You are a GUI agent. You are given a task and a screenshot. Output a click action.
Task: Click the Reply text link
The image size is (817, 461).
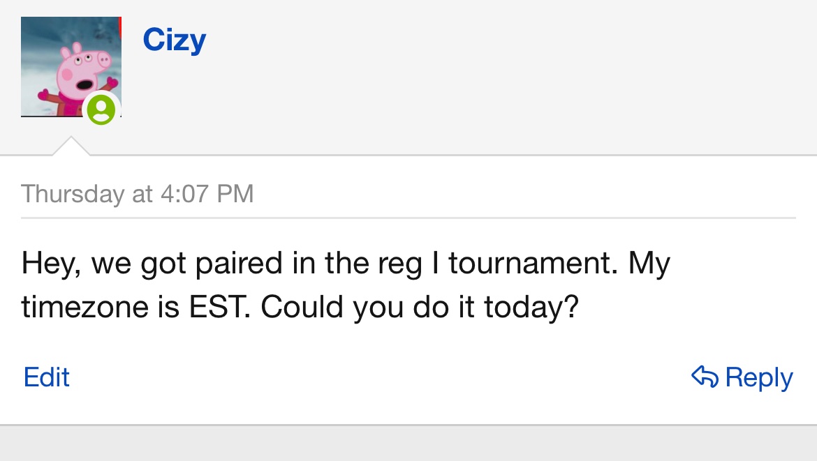[x=759, y=378]
